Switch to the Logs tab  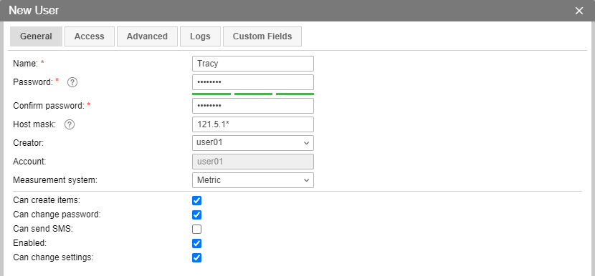click(x=200, y=36)
